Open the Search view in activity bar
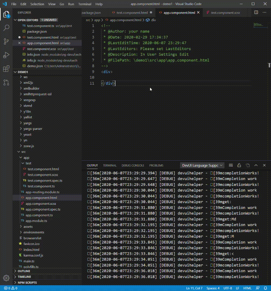 (x=6, y=28)
